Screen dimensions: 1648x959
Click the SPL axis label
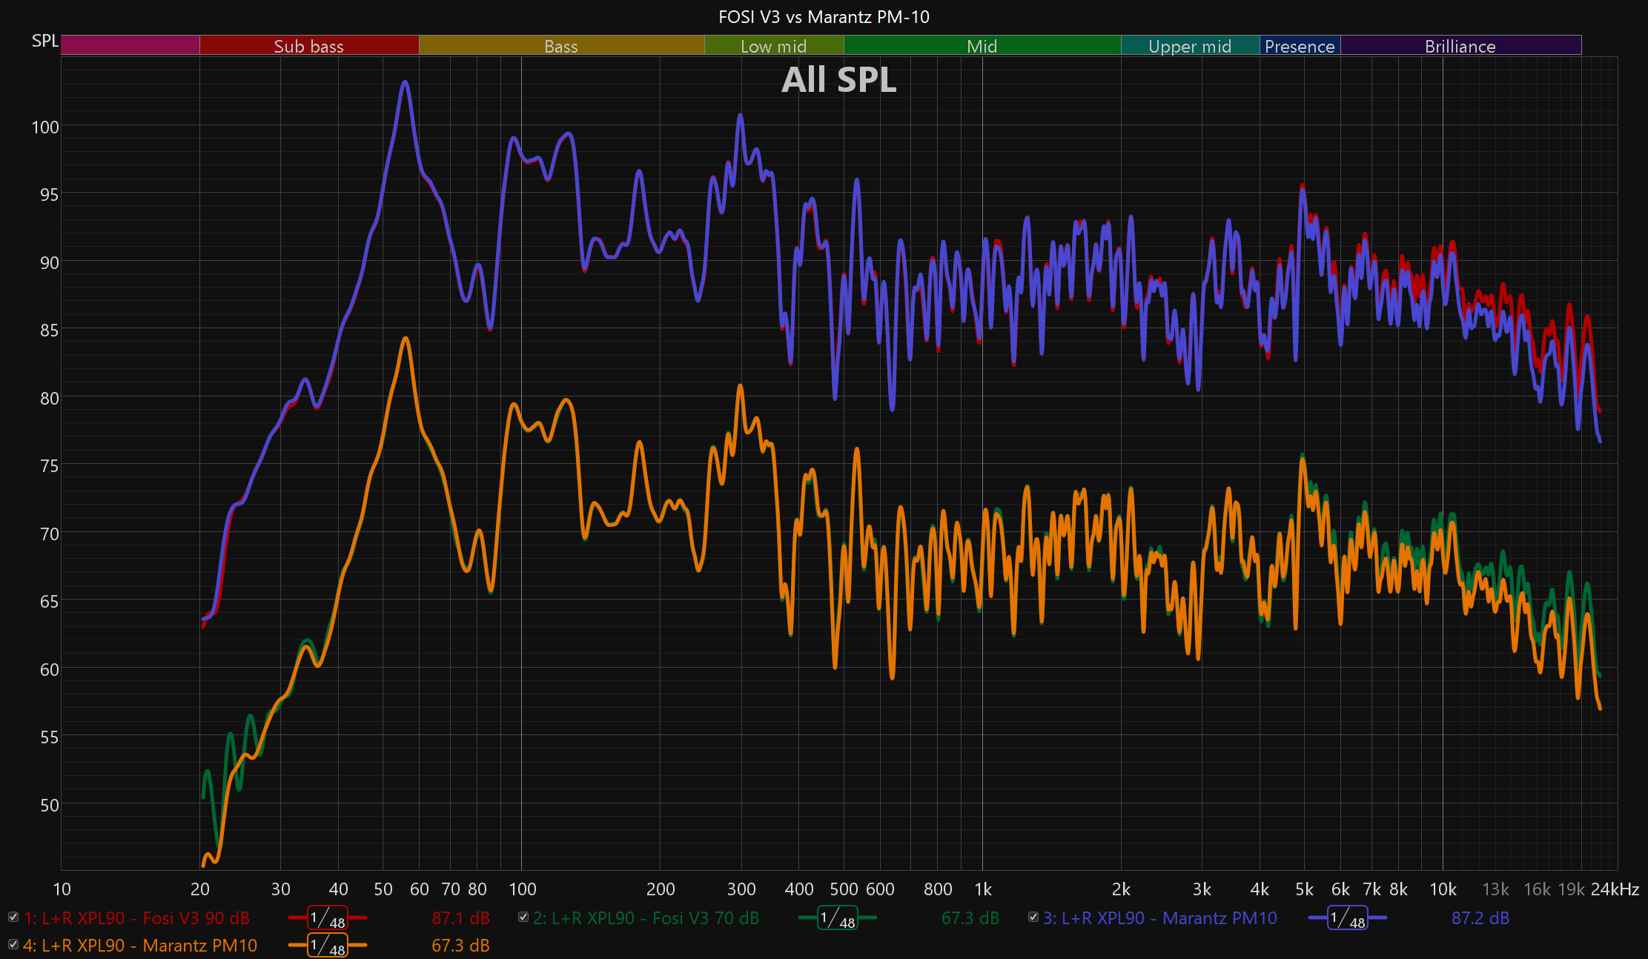(x=45, y=41)
